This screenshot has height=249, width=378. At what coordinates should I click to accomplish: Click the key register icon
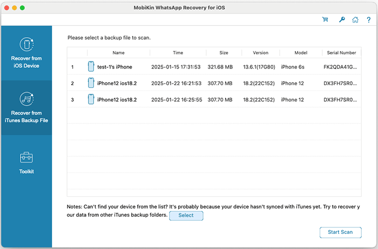tap(342, 19)
